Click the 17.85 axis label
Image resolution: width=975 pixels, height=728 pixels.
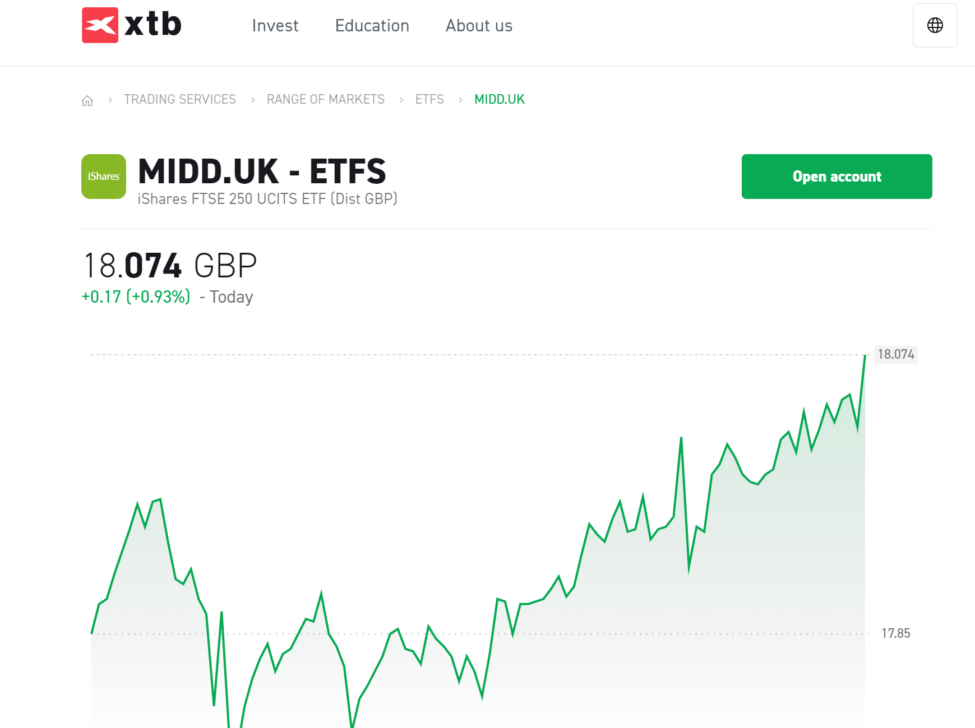(896, 633)
